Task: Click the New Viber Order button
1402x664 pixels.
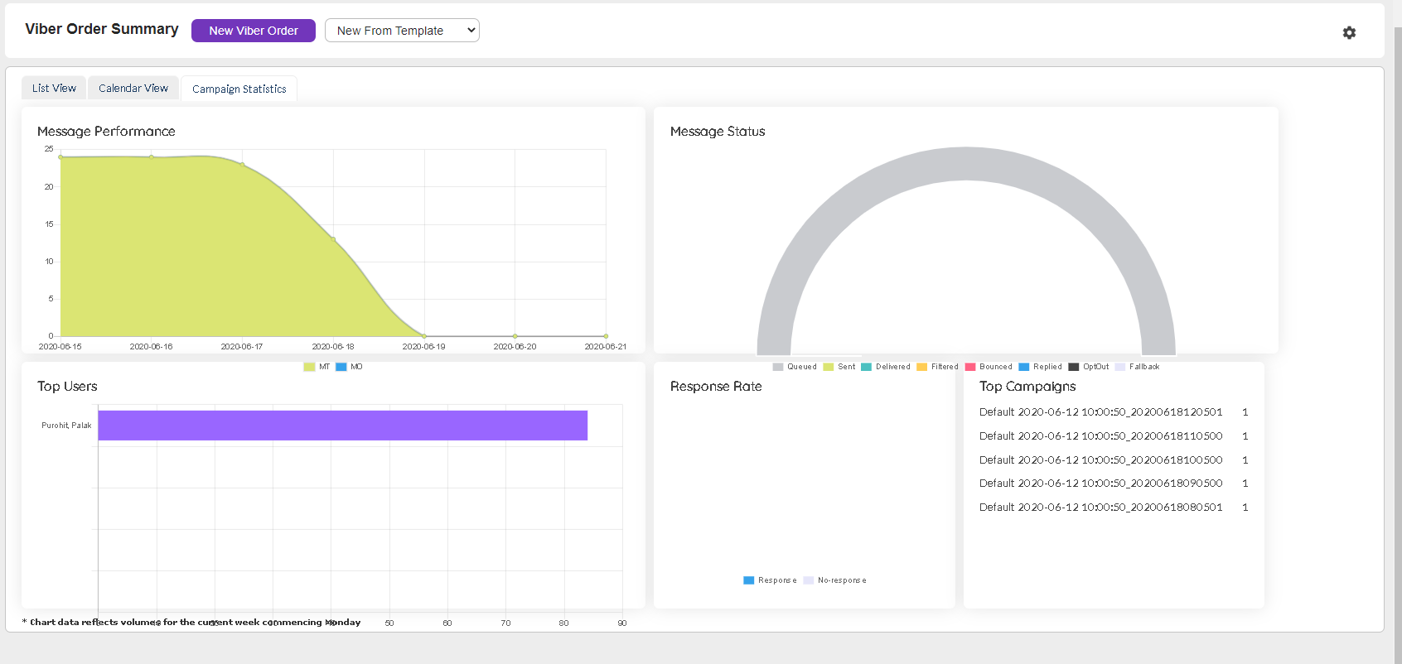Action: tap(253, 31)
